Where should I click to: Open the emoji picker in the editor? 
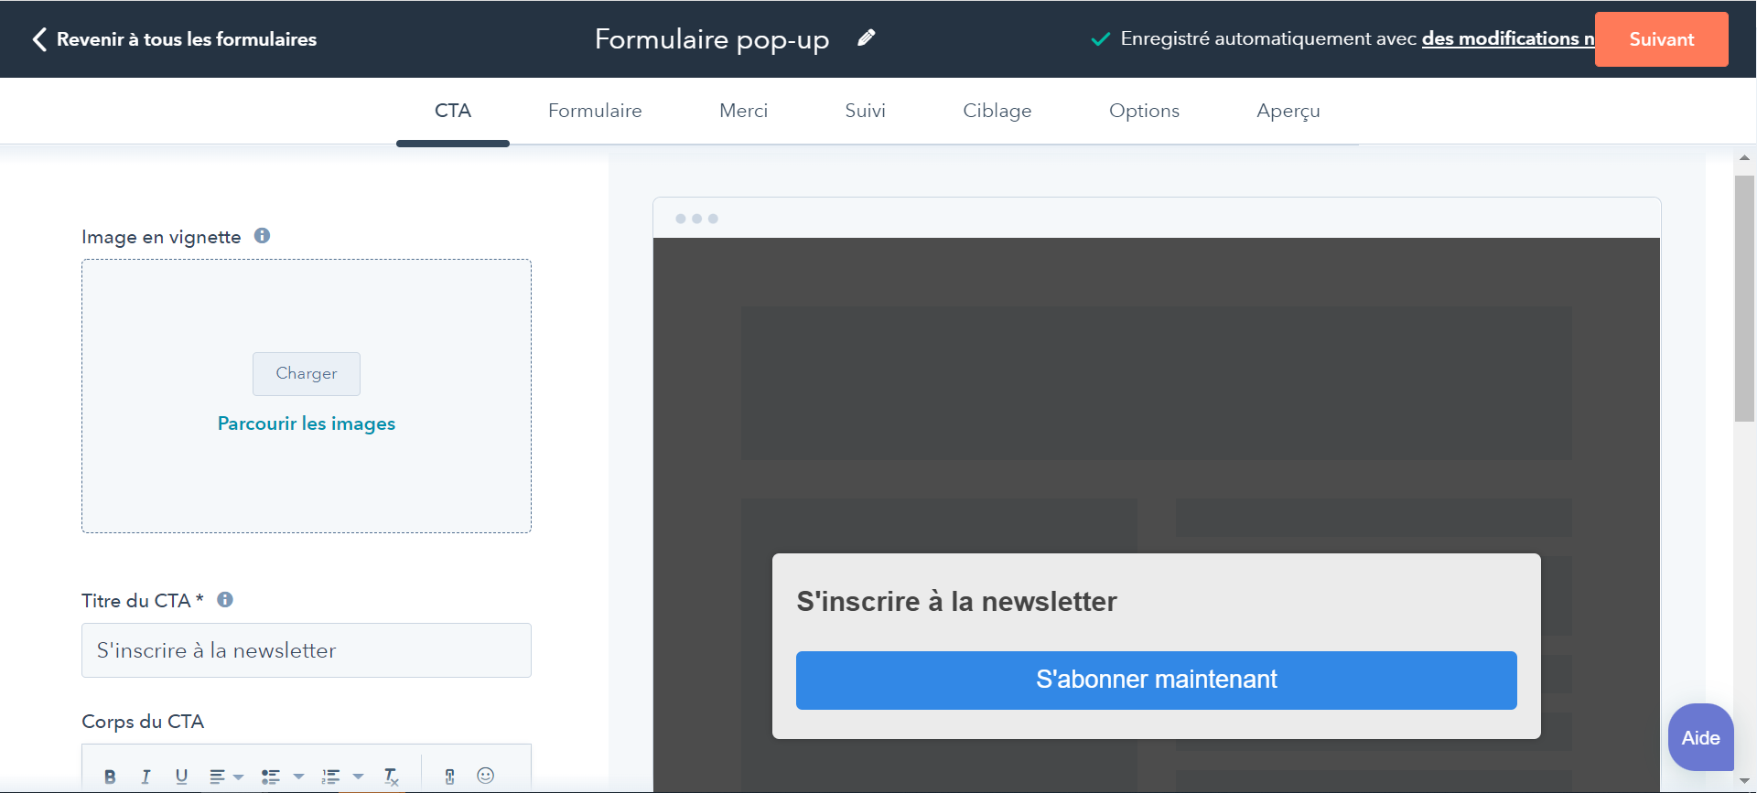[486, 776]
